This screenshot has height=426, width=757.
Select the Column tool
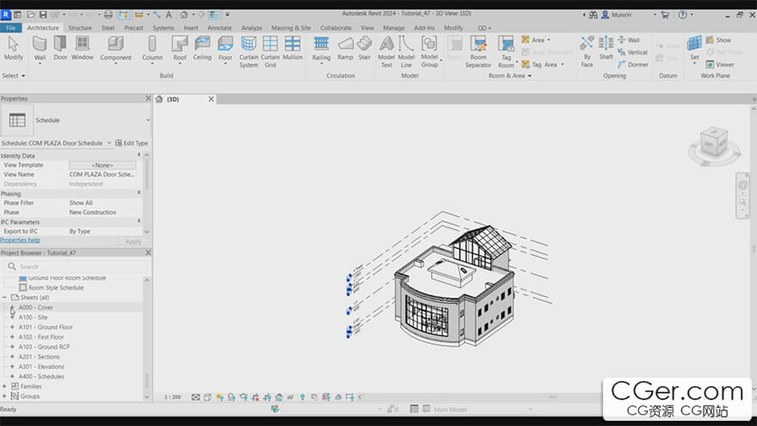[x=152, y=48]
